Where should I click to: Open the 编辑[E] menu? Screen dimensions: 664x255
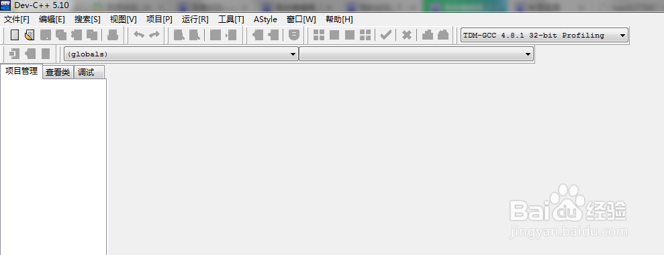pyautogui.click(x=52, y=19)
